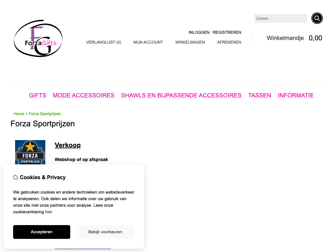The width and height of the screenshot is (336, 252).
Task: Open MIJN ACCOUNT page
Action: tap(148, 42)
